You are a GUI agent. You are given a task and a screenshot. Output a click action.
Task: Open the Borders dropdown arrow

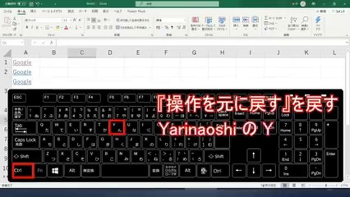[51, 28]
